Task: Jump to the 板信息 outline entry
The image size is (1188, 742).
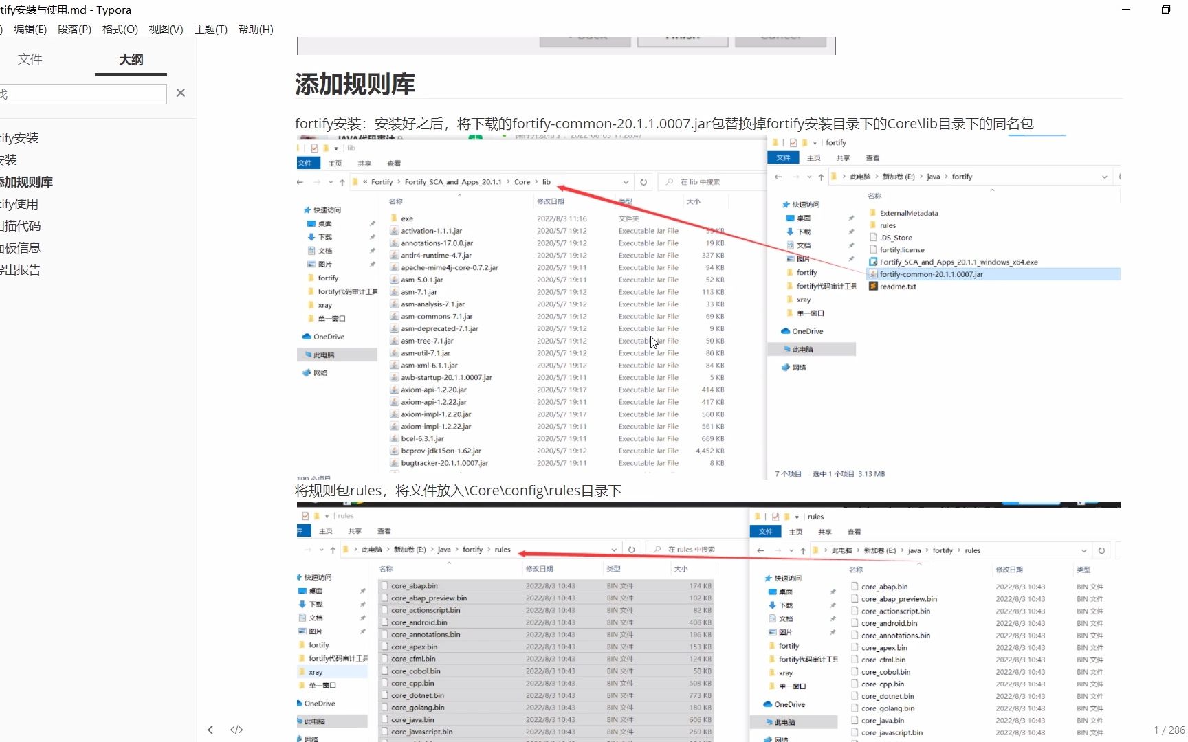Action: coord(21,248)
